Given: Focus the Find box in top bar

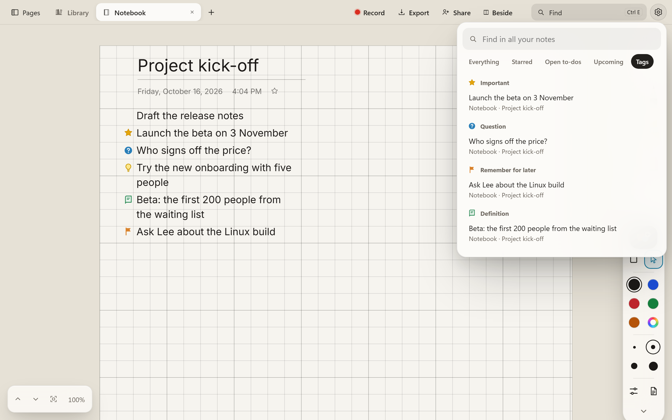Looking at the screenshot, I should coord(589,12).
